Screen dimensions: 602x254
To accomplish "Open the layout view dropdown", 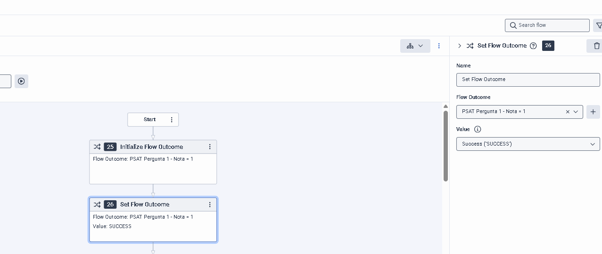I will click(x=415, y=46).
